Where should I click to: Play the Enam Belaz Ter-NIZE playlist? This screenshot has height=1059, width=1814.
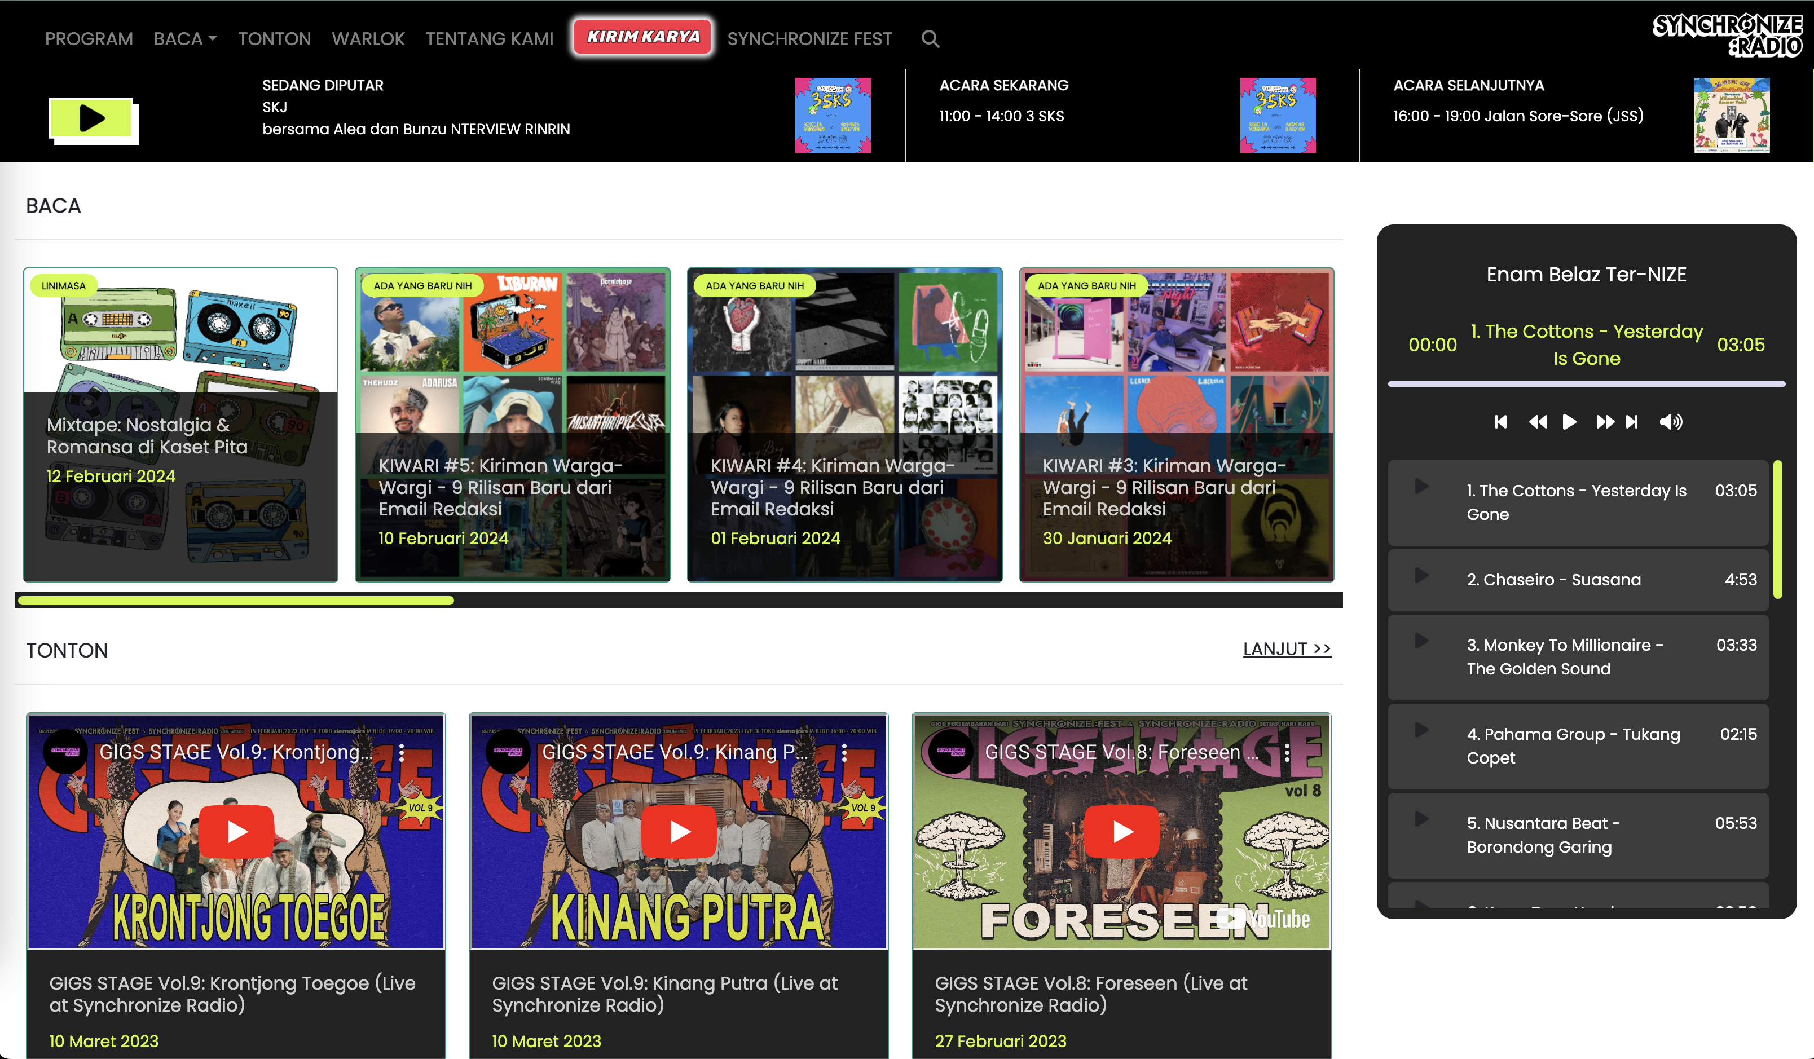point(1569,422)
